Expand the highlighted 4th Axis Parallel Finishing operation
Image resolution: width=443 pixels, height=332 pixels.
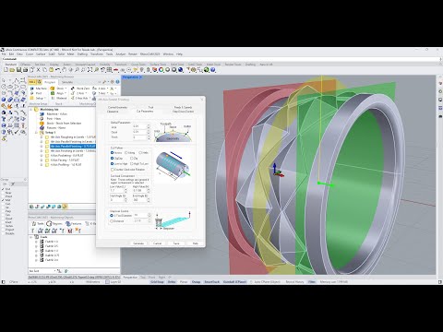coord(42,147)
